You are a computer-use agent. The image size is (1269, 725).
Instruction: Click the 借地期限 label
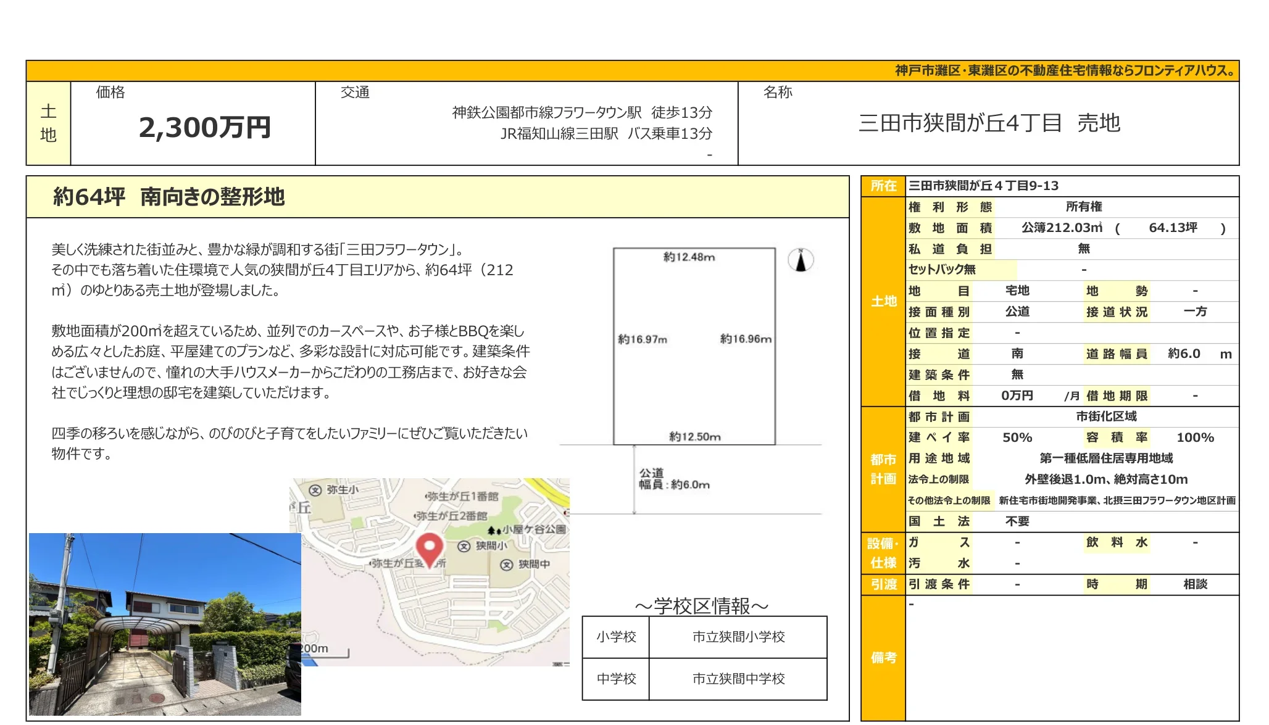click(1117, 396)
